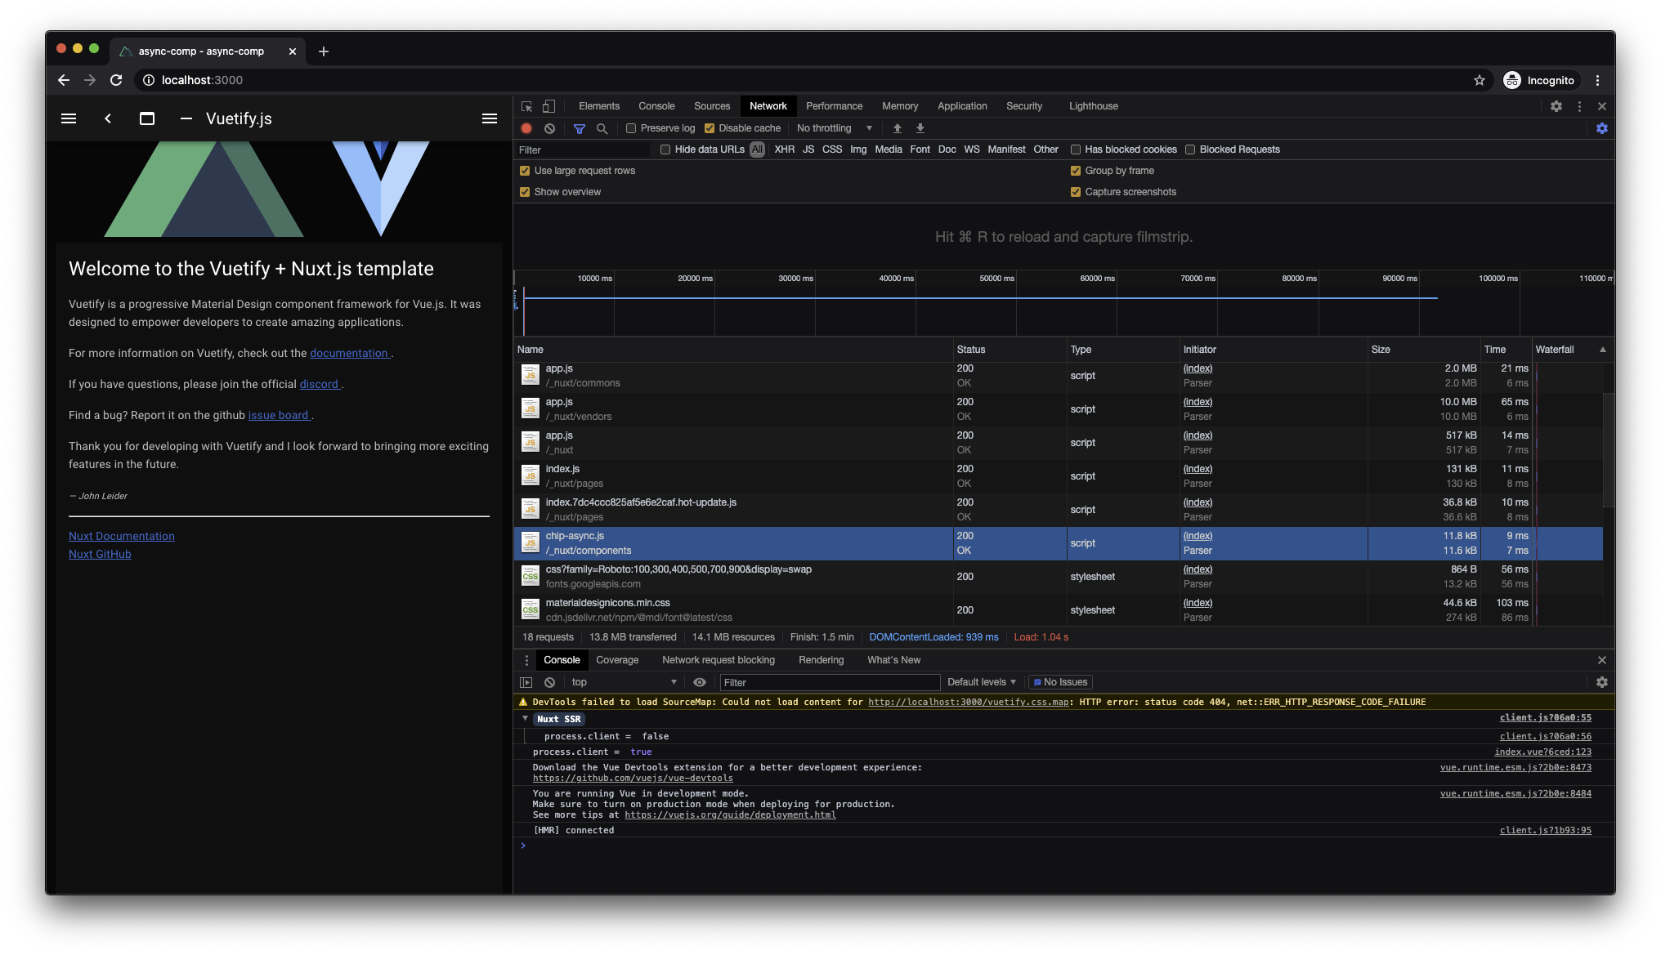Toggle Capture screenshots checkbox
The width and height of the screenshot is (1661, 955).
(x=1076, y=192)
